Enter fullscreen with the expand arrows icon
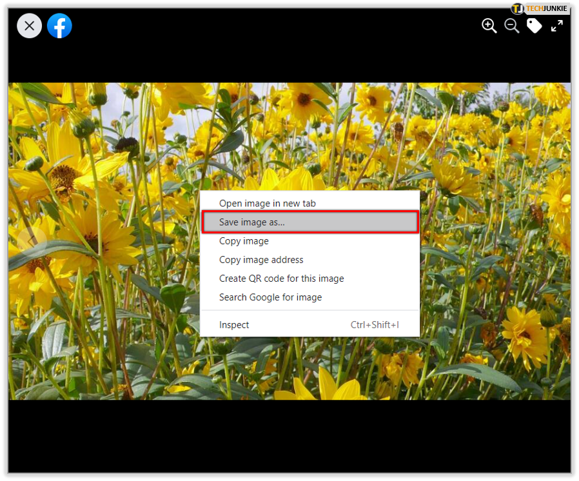This screenshot has width=579, height=481. click(557, 26)
